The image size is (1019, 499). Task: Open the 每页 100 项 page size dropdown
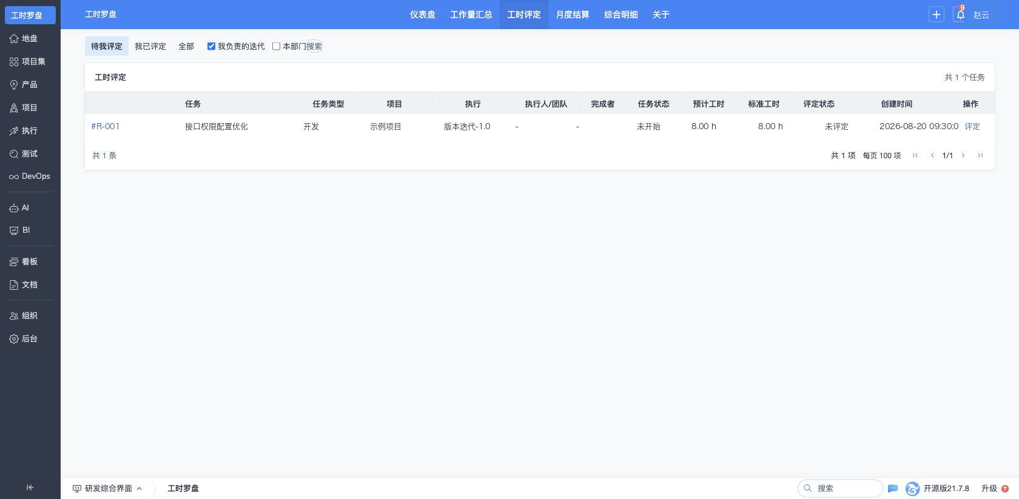point(882,156)
